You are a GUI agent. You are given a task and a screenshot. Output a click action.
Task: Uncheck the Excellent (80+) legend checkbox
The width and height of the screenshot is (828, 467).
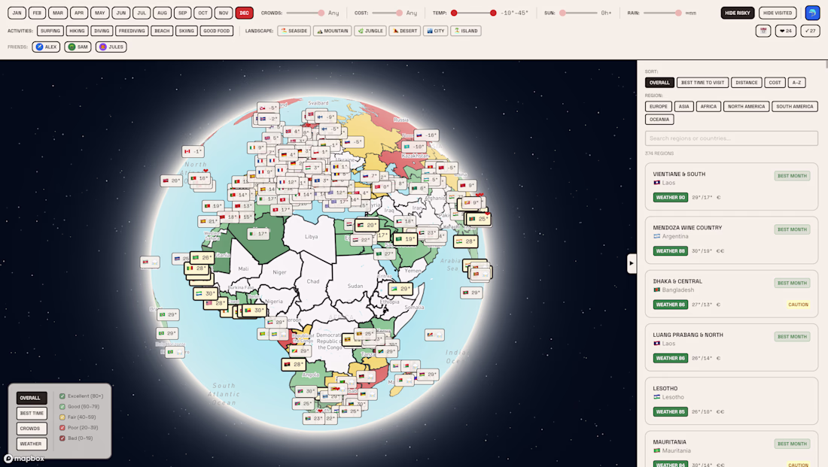[x=62, y=396]
